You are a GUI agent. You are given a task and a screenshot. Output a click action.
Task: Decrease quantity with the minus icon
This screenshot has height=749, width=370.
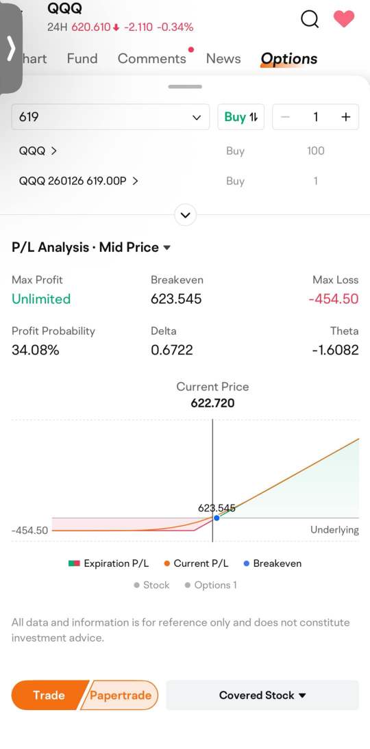286,117
